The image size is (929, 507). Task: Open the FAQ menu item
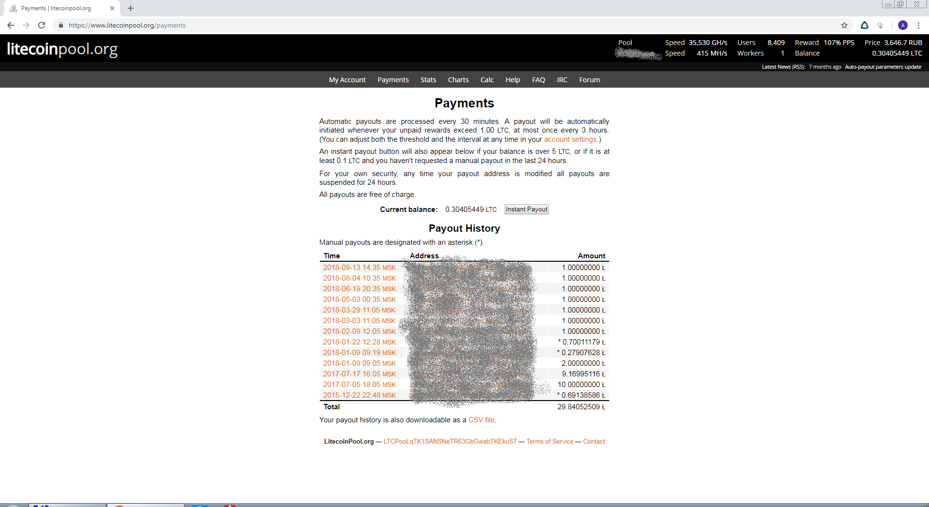pos(539,80)
